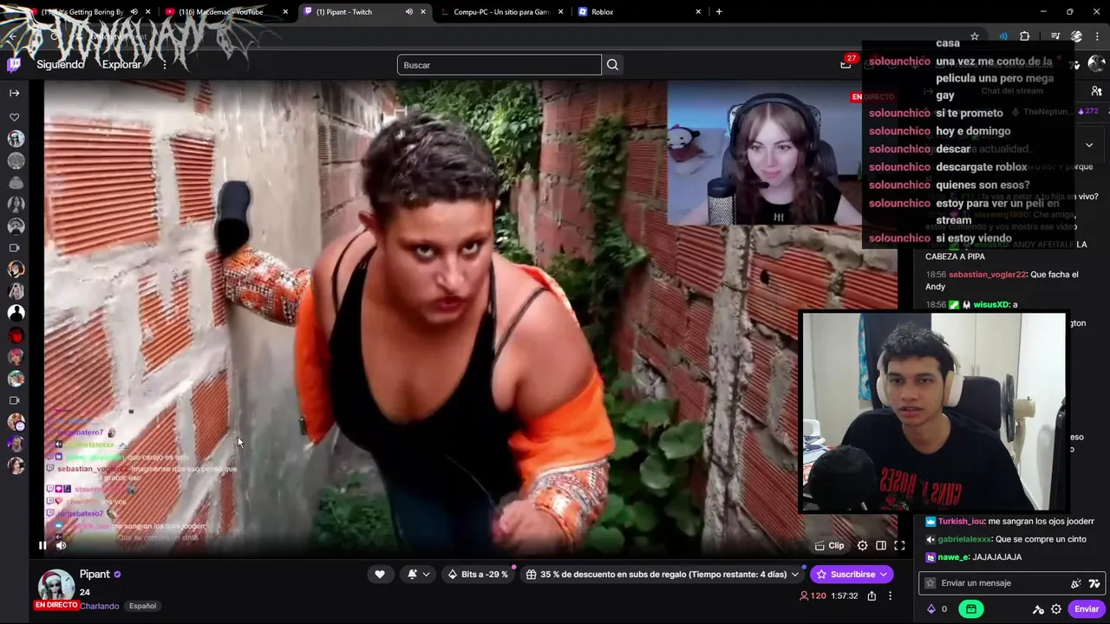Open the user profile avatar menu
Viewport: 1110px width, 624px height.
click(x=1097, y=64)
